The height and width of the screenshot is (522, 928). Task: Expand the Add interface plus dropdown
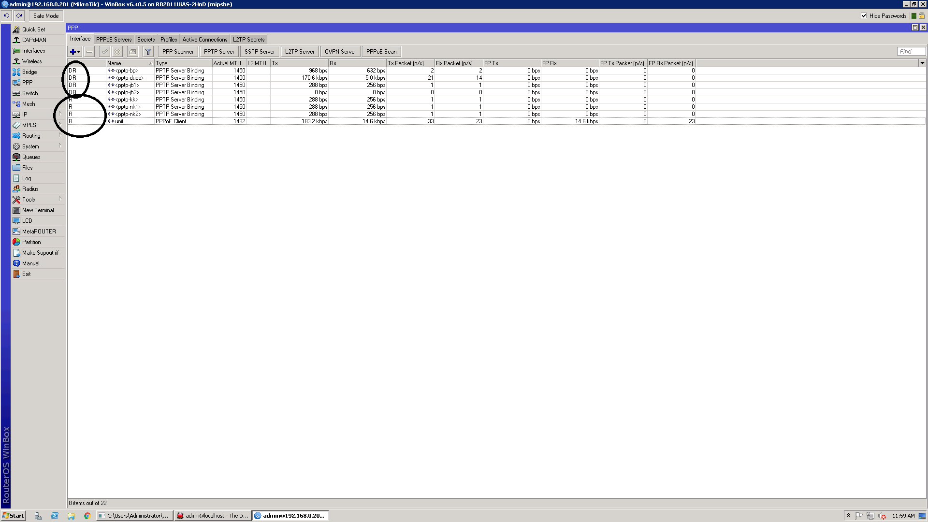tap(75, 52)
